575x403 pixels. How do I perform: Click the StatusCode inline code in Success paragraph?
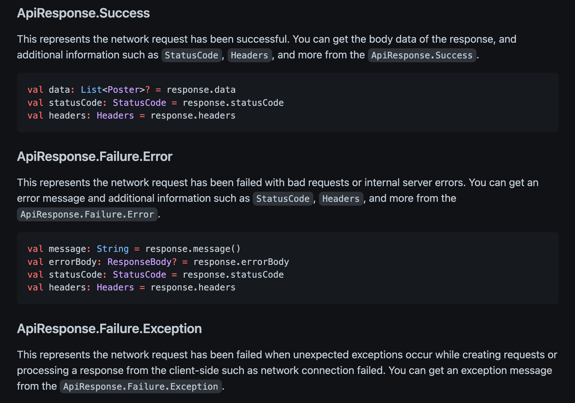coord(192,55)
